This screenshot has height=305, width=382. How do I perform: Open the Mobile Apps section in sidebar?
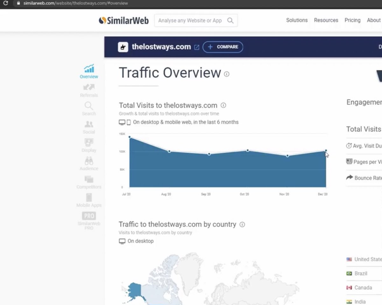89,200
